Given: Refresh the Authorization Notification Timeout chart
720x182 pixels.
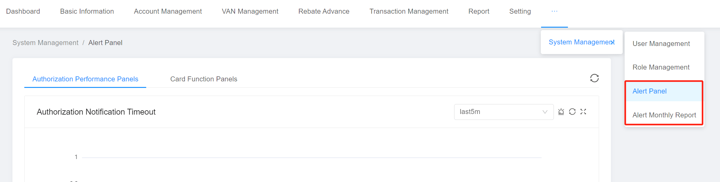Looking at the screenshot, I should [572, 112].
